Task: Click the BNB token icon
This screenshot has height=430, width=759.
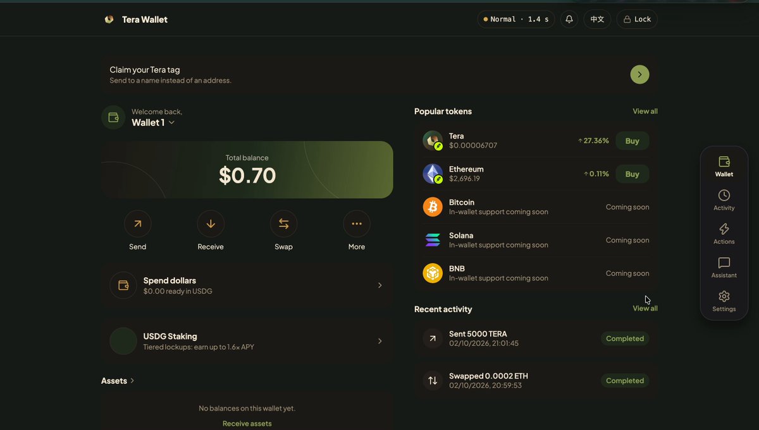Action: pyautogui.click(x=433, y=273)
